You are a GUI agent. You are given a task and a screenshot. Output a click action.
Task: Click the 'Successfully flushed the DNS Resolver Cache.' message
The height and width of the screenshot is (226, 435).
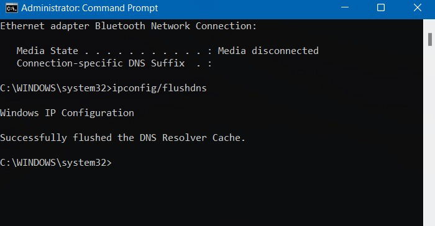click(122, 138)
